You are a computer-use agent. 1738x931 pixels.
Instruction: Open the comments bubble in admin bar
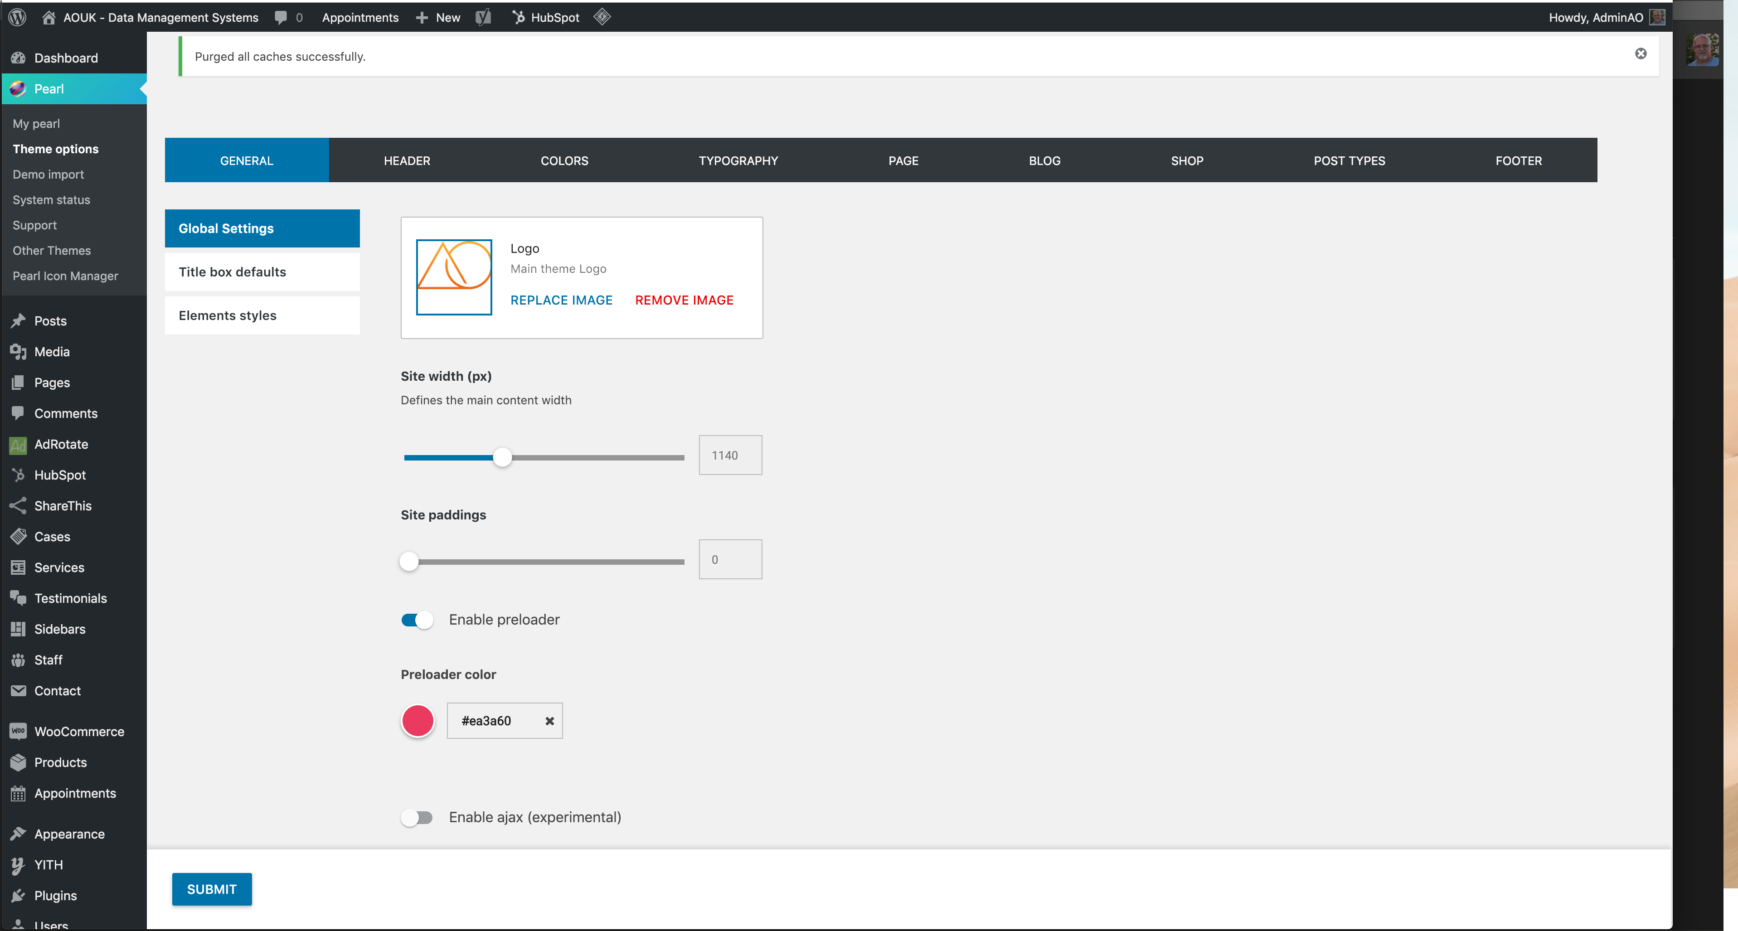(x=282, y=18)
